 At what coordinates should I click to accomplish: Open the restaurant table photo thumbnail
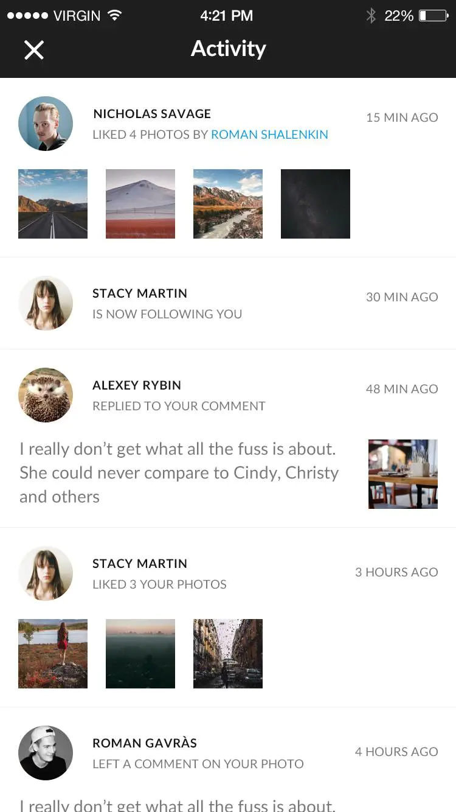(403, 474)
